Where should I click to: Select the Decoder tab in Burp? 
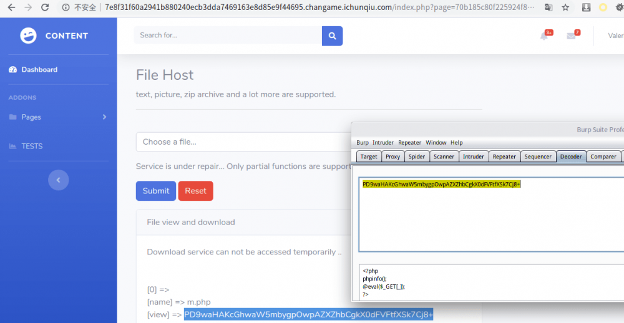click(x=571, y=157)
